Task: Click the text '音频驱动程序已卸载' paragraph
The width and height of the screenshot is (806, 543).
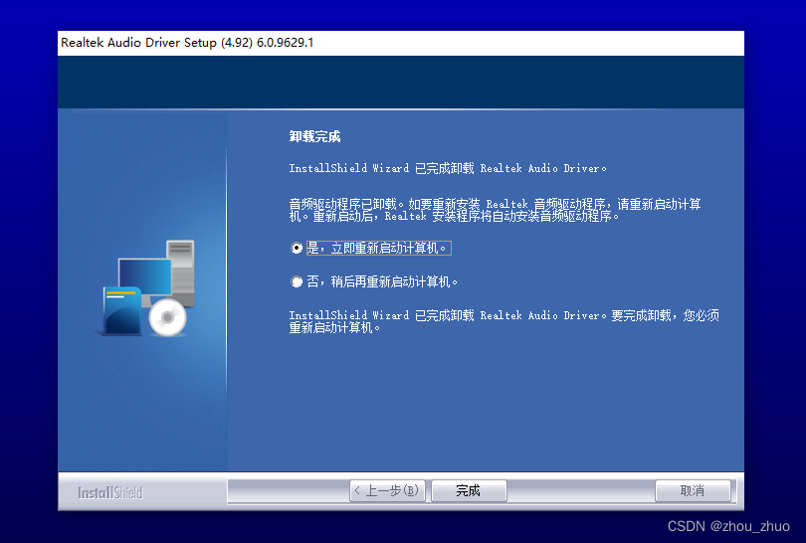Action: click(x=495, y=210)
